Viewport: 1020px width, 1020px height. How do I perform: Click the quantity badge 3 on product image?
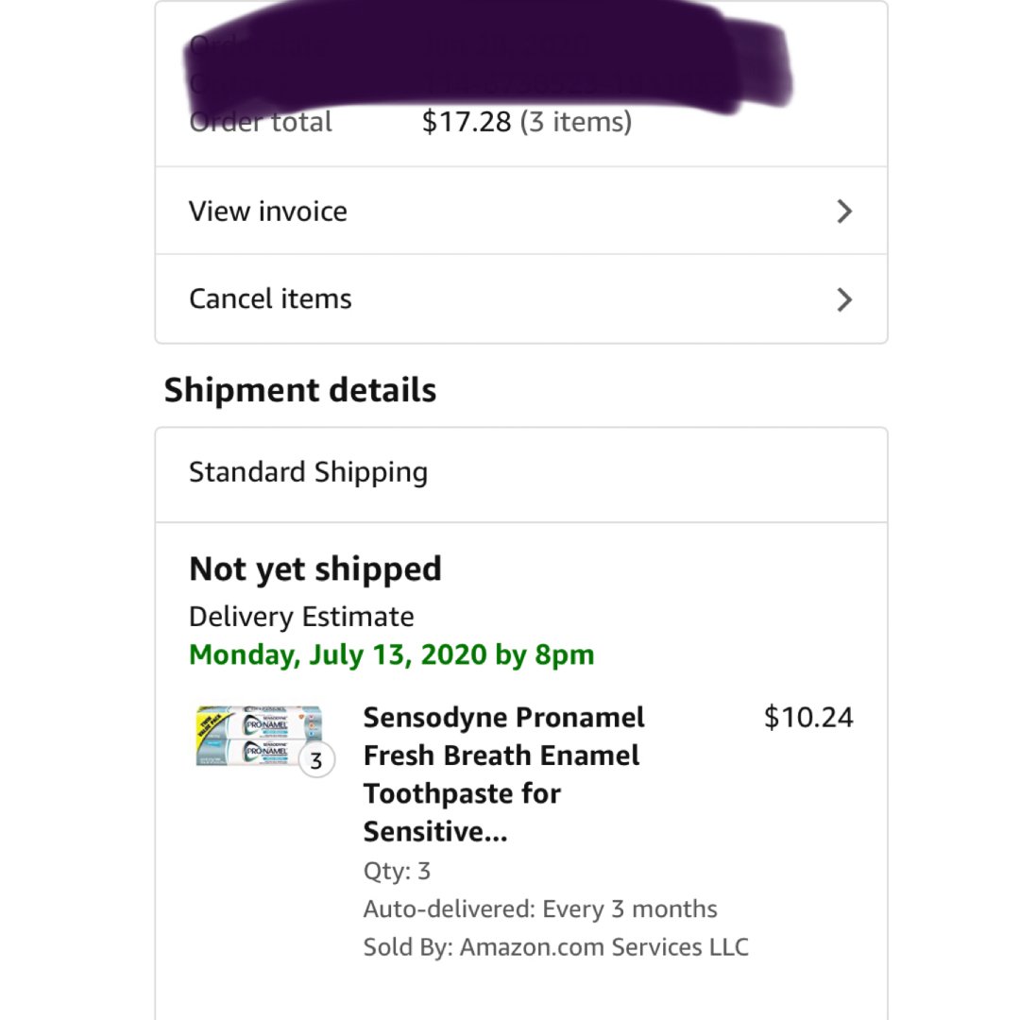(316, 760)
